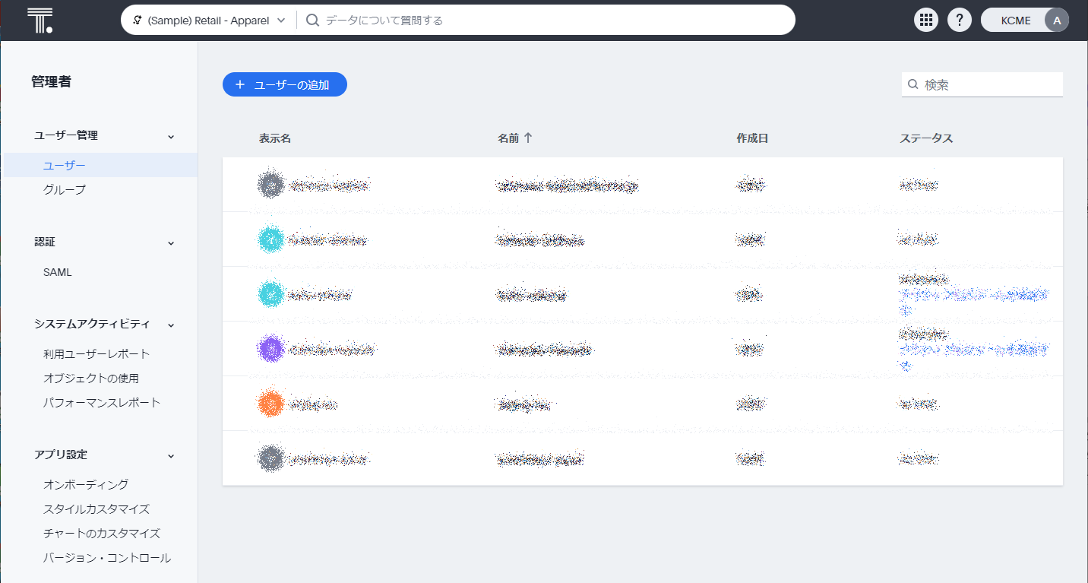1088x583 pixels.
Task: Select グループ in the sidebar
Action: pos(65,190)
